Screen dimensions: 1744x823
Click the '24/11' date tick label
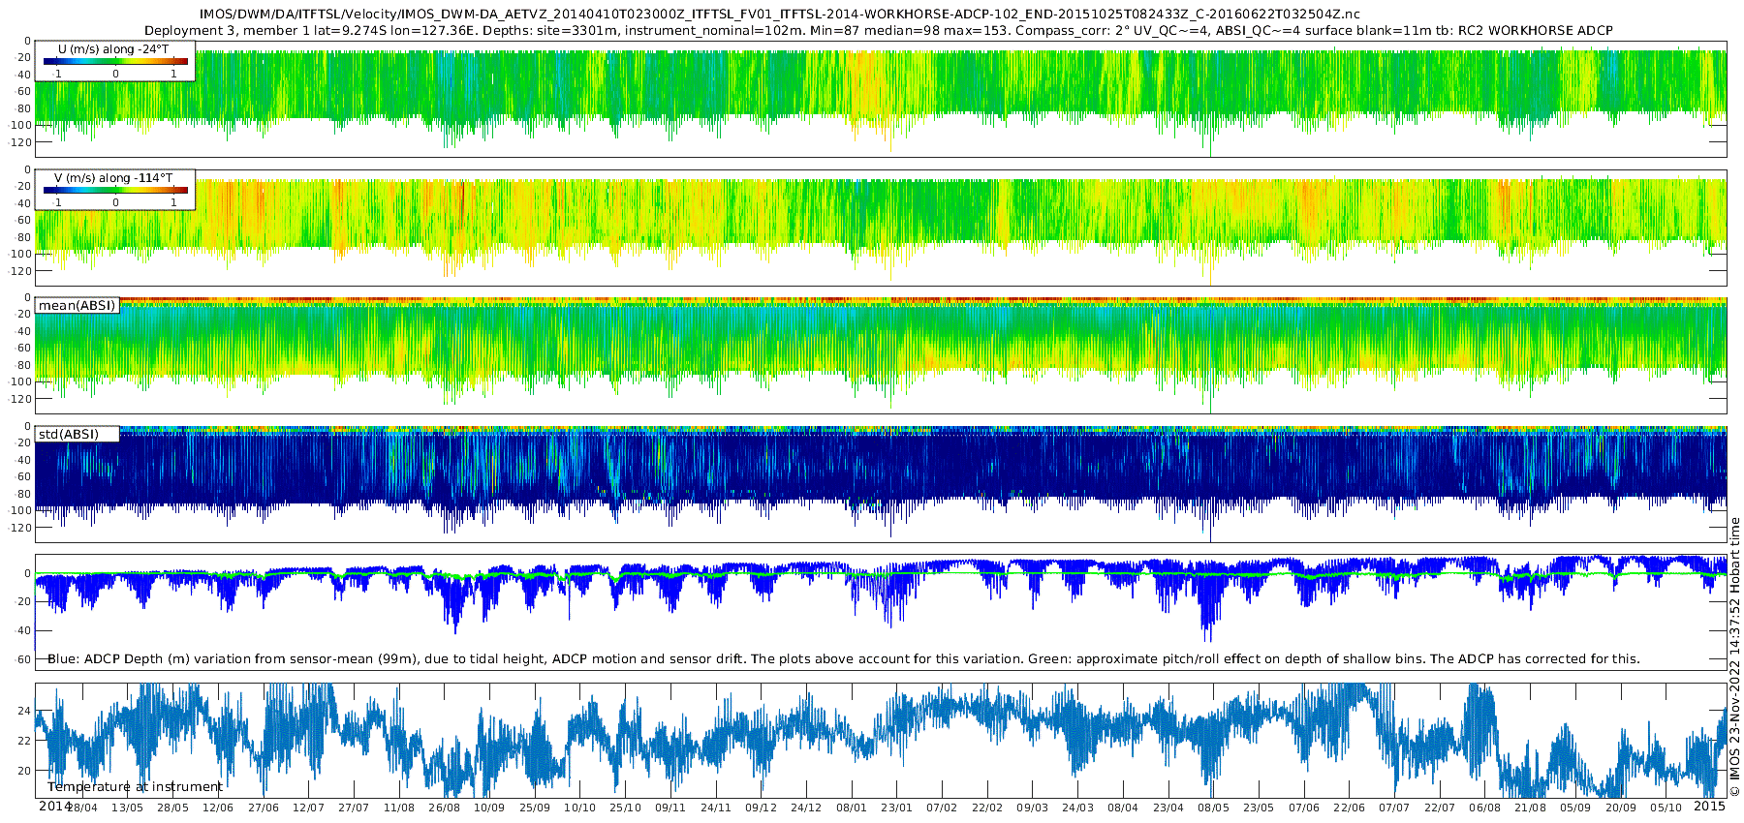pyautogui.click(x=716, y=808)
